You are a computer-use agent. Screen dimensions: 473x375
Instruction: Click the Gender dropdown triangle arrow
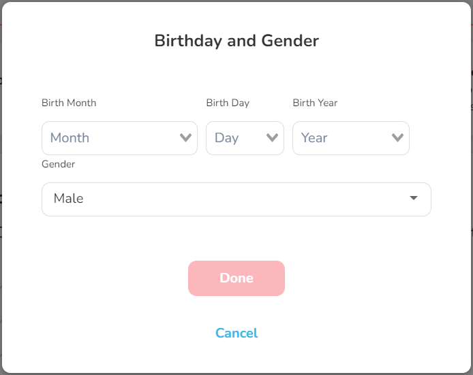coord(414,198)
